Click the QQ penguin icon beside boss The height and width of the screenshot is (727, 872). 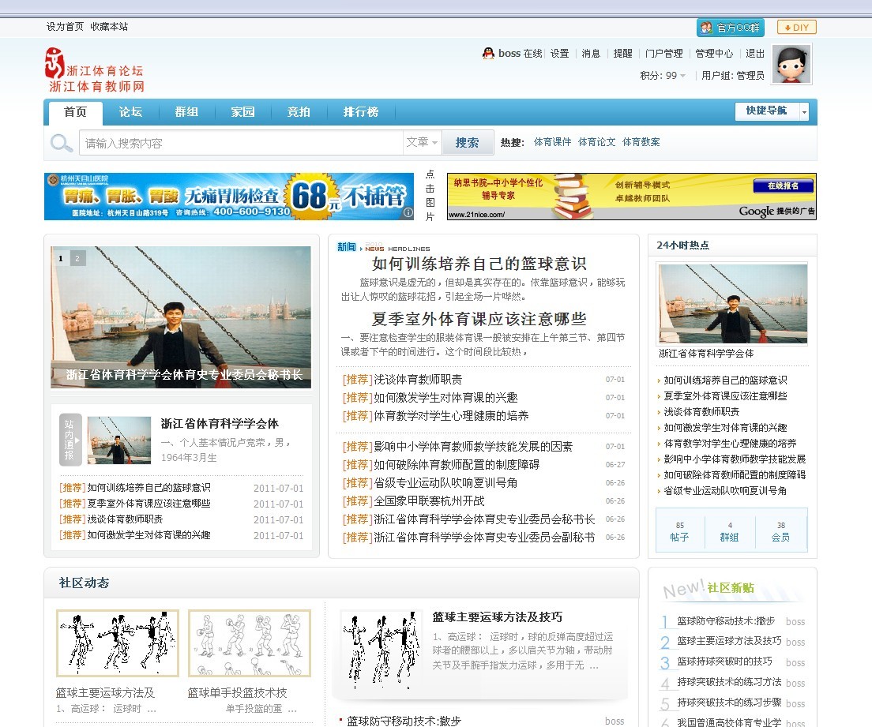(488, 54)
